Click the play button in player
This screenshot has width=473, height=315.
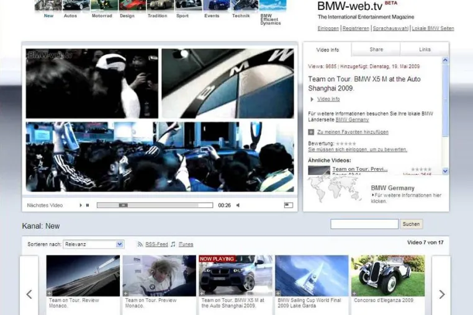81,205
